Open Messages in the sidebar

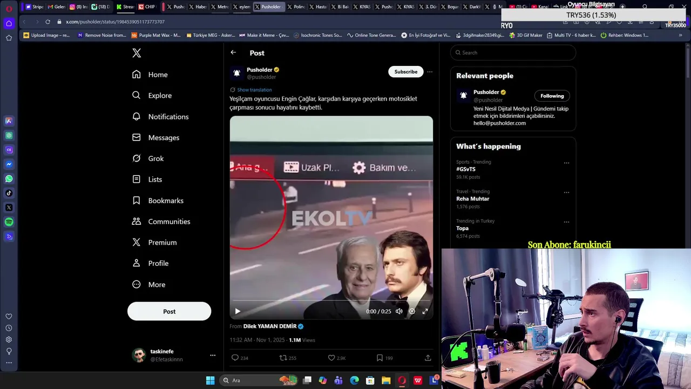point(156,138)
